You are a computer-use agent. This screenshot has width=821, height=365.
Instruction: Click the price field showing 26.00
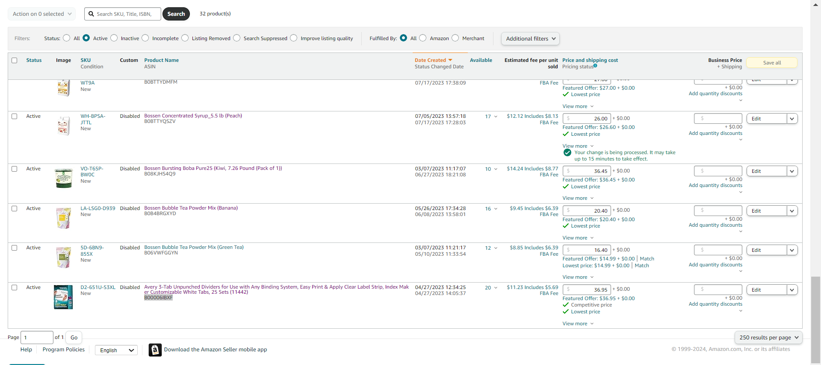(587, 119)
